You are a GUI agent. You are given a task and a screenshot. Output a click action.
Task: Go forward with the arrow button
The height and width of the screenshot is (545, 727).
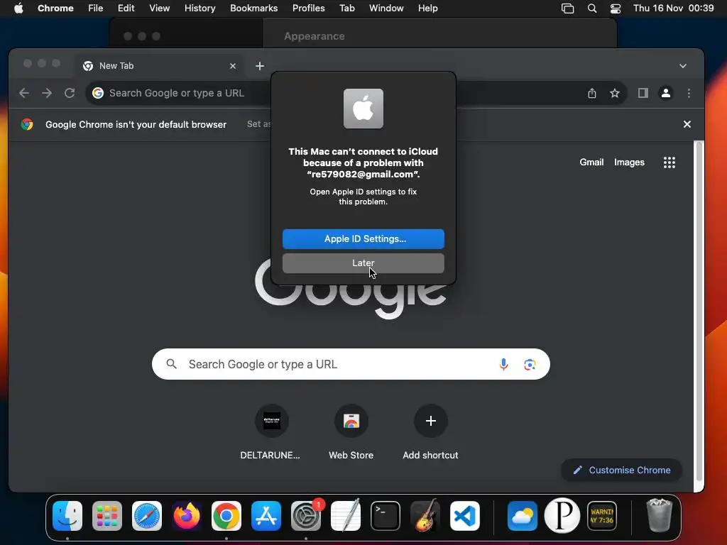click(x=47, y=93)
